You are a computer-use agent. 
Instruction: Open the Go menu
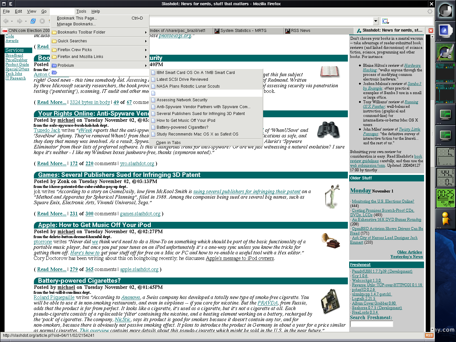tap(44, 11)
